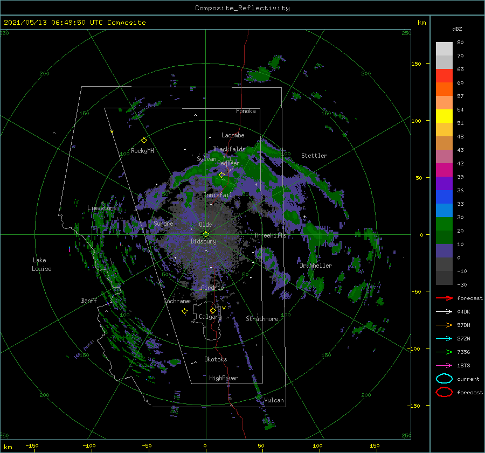Image resolution: width=485 pixels, height=453 pixels.
Task: Click the Ponoka label
Action: click(246, 111)
